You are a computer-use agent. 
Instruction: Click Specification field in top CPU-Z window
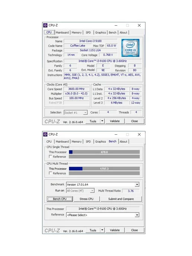[x=103, y=61]
